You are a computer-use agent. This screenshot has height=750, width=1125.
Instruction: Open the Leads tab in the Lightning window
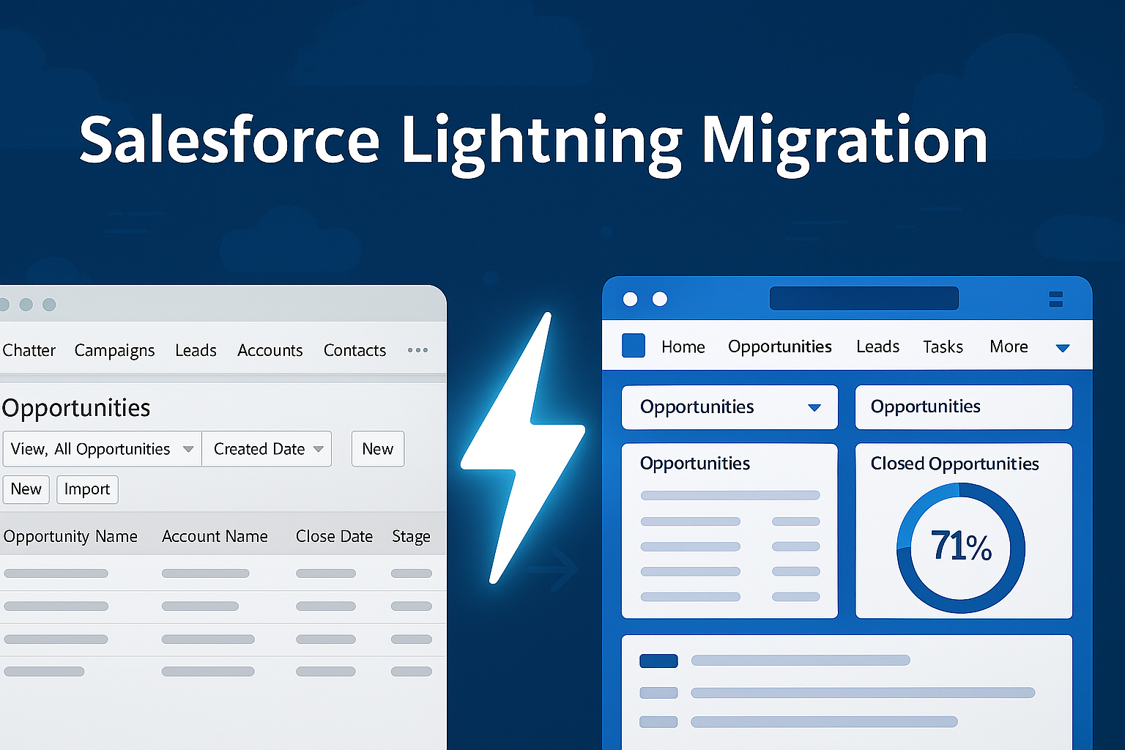pyautogui.click(x=877, y=346)
